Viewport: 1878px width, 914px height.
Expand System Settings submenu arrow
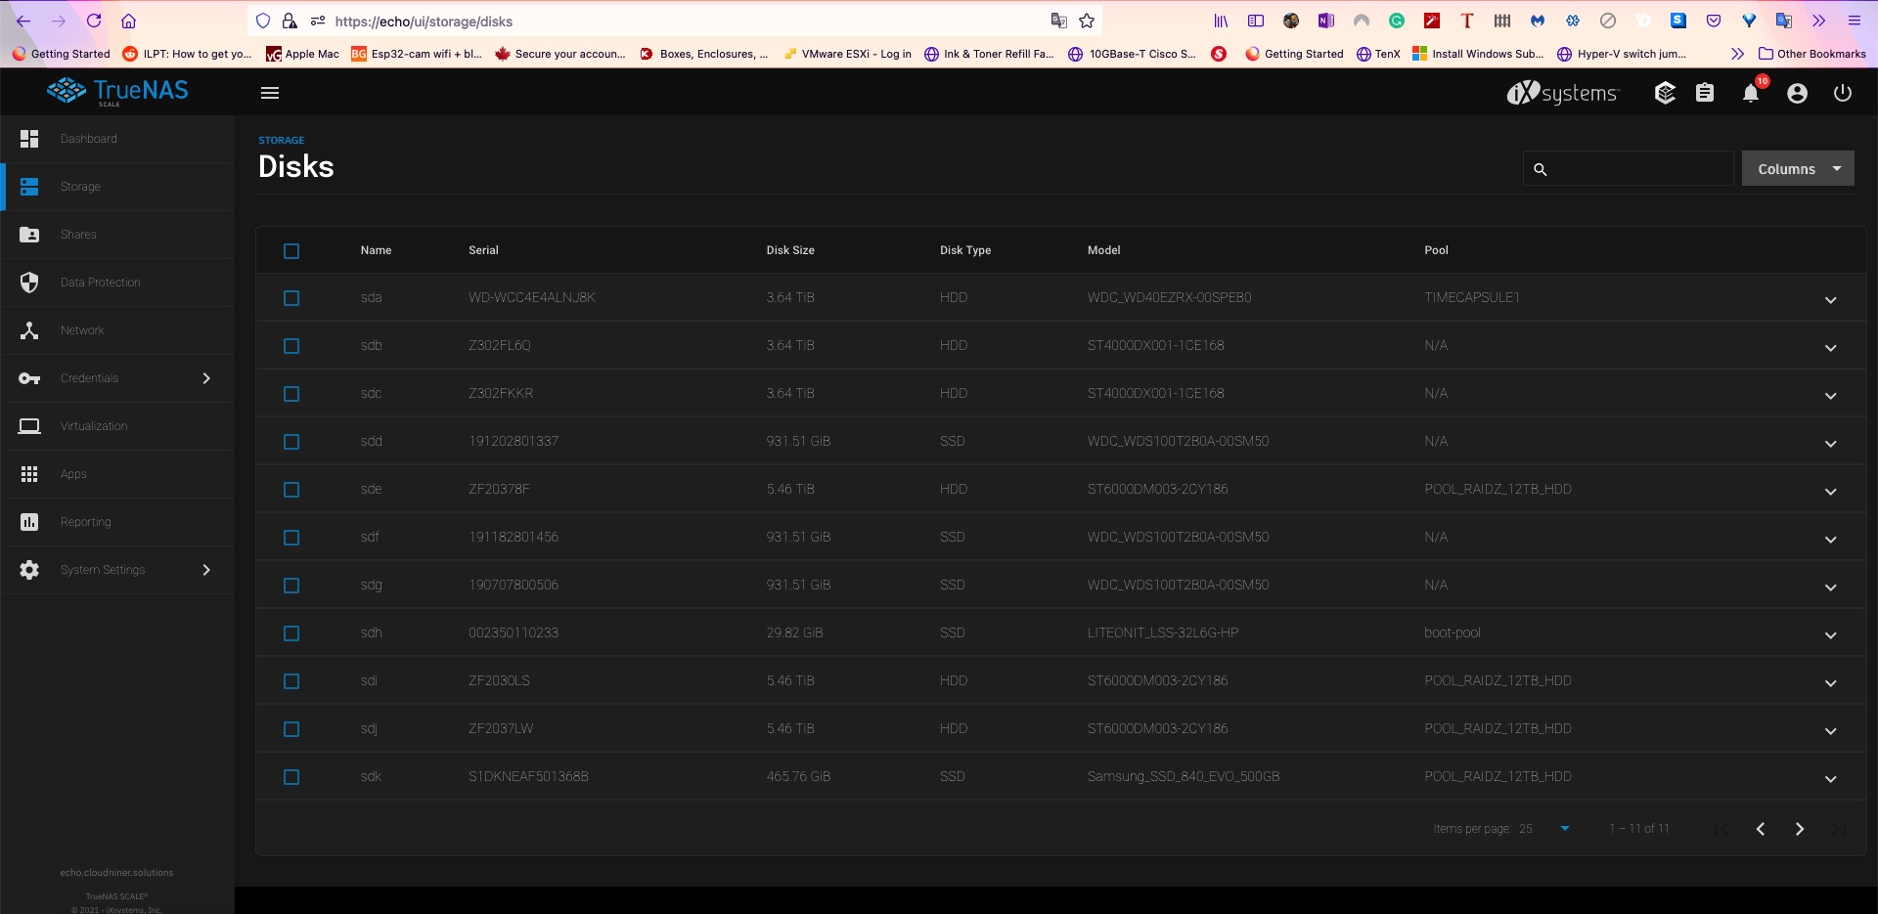pos(206,570)
